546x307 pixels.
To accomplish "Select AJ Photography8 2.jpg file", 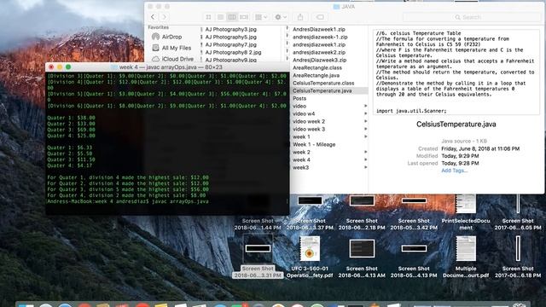I will (233, 52).
